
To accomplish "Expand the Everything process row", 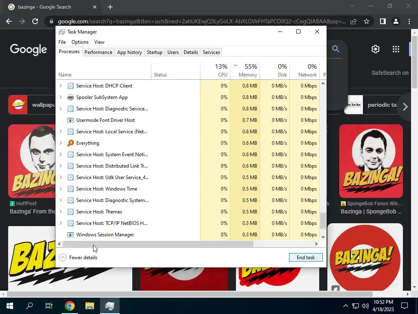I will click(x=60, y=143).
